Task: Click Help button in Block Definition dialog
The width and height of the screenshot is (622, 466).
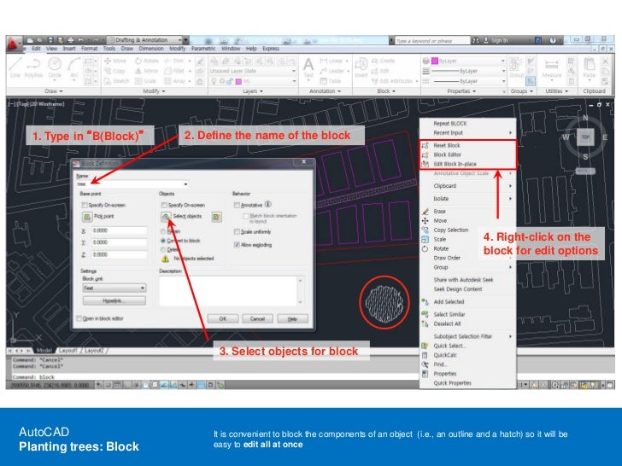Action: tap(292, 318)
